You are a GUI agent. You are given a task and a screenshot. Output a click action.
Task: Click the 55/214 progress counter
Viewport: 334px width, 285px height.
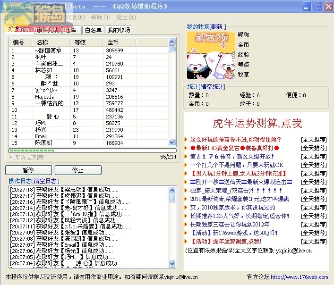click(x=168, y=157)
